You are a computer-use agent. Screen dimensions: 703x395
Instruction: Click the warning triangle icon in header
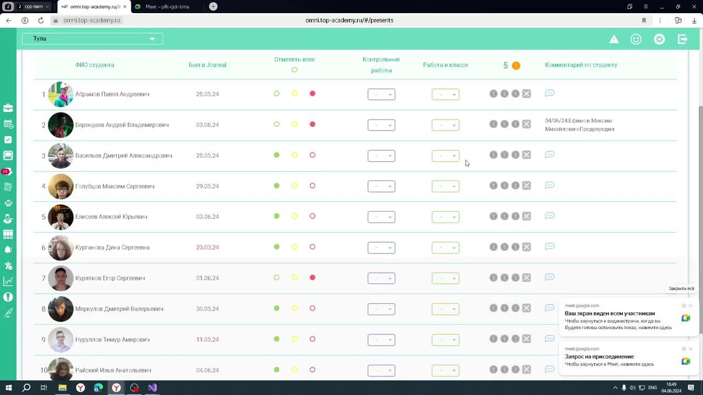click(x=614, y=39)
